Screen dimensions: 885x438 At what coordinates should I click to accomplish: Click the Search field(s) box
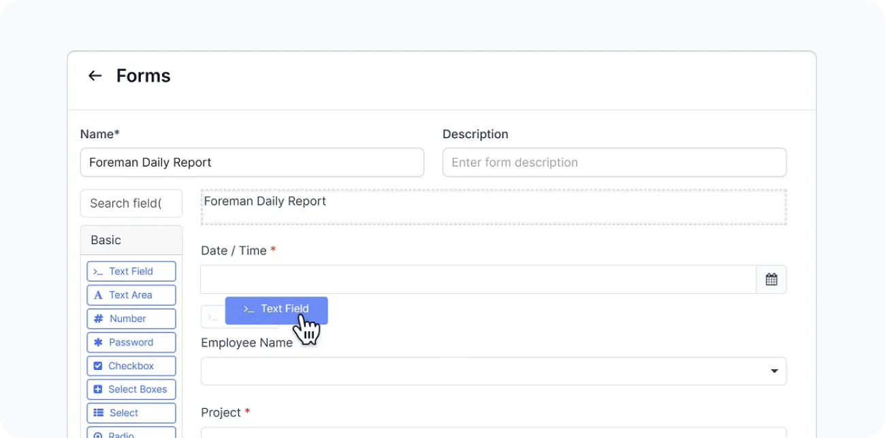(x=131, y=203)
